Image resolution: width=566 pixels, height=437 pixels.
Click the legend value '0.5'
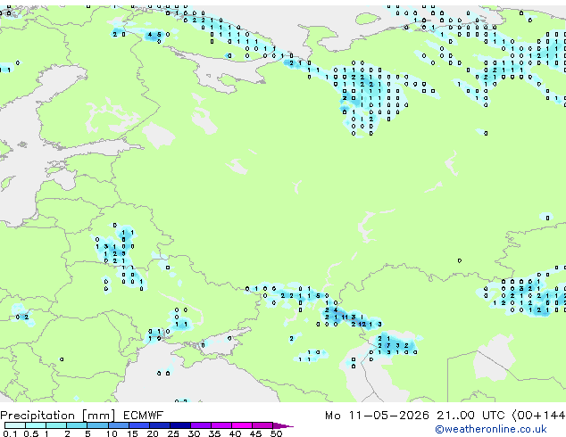coord(30,433)
